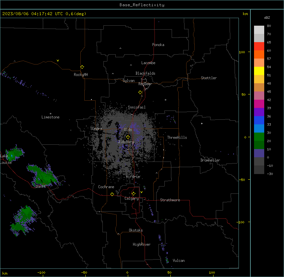Click the Sundre town label
Screen dimensions: 284x277
[x=96, y=129]
